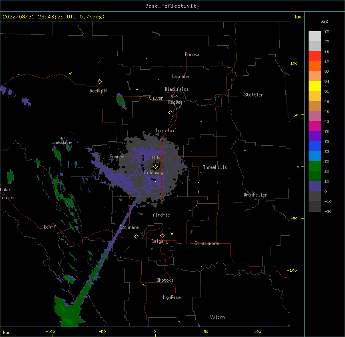Click the Vulcan town label
Screen dimensions: 345x337
click(x=217, y=317)
